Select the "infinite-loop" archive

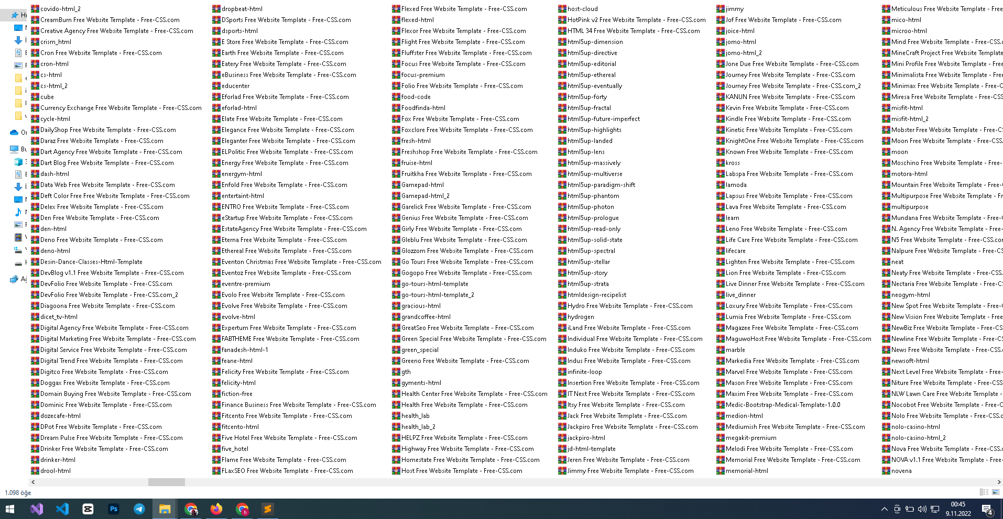click(580, 372)
